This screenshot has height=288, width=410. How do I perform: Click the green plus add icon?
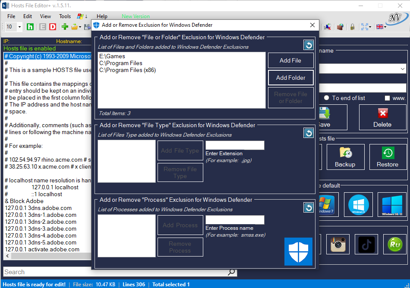click(65, 27)
